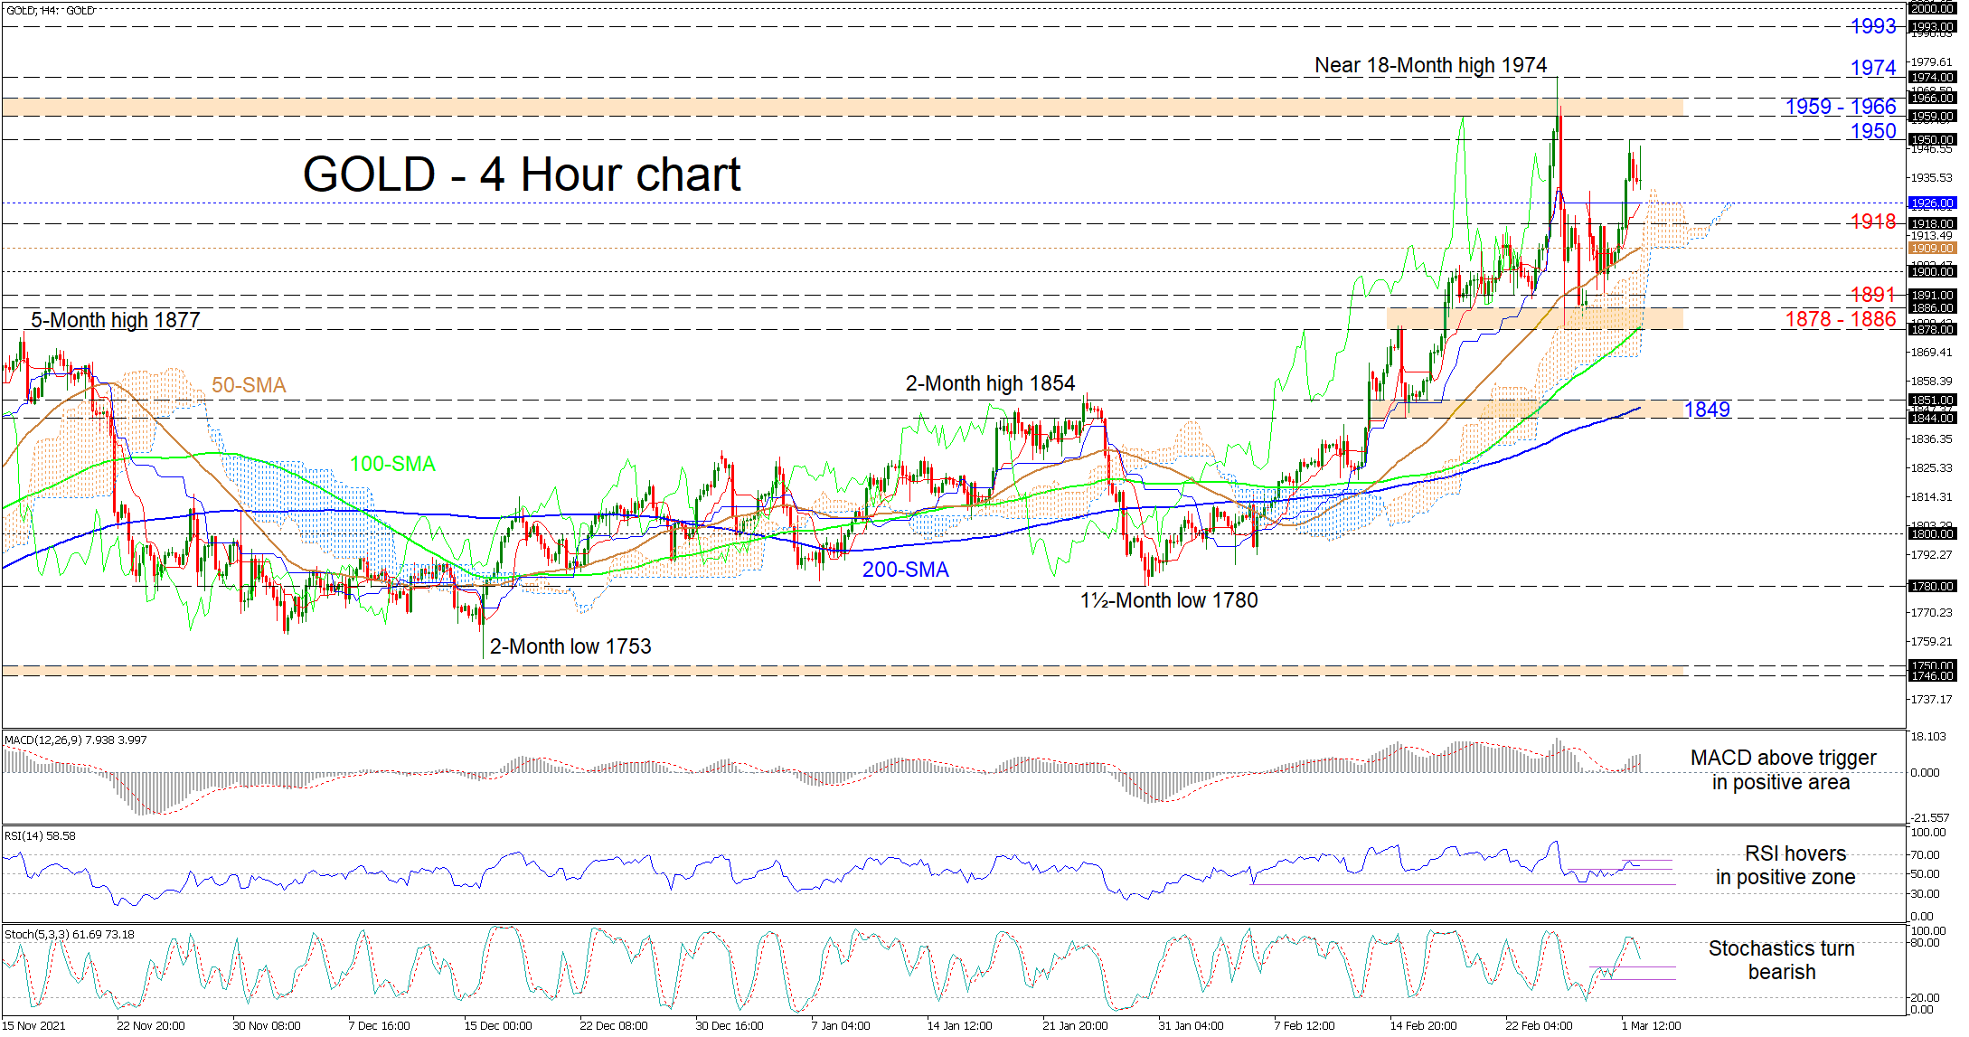Click the red 1918 support level label
The height and width of the screenshot is (1037, 1969).
coord(1872,222)
